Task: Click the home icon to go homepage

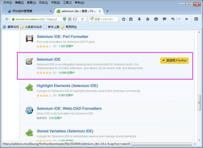Action: click(x=148, y=19)
